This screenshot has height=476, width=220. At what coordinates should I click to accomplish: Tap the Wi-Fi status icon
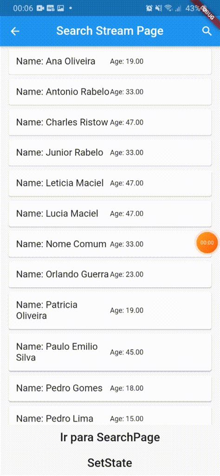point(168,8)
